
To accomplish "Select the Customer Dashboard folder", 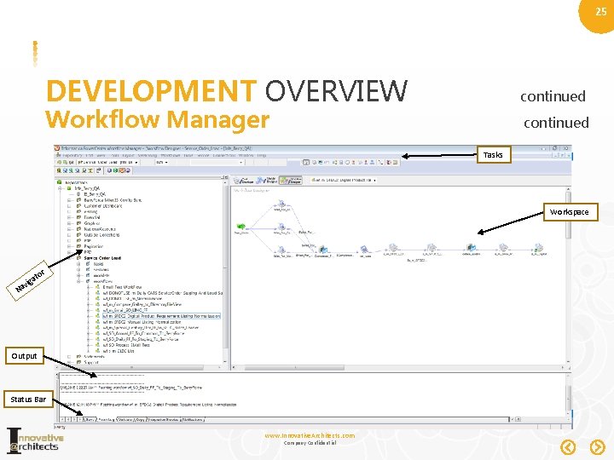I will point(103,206).
